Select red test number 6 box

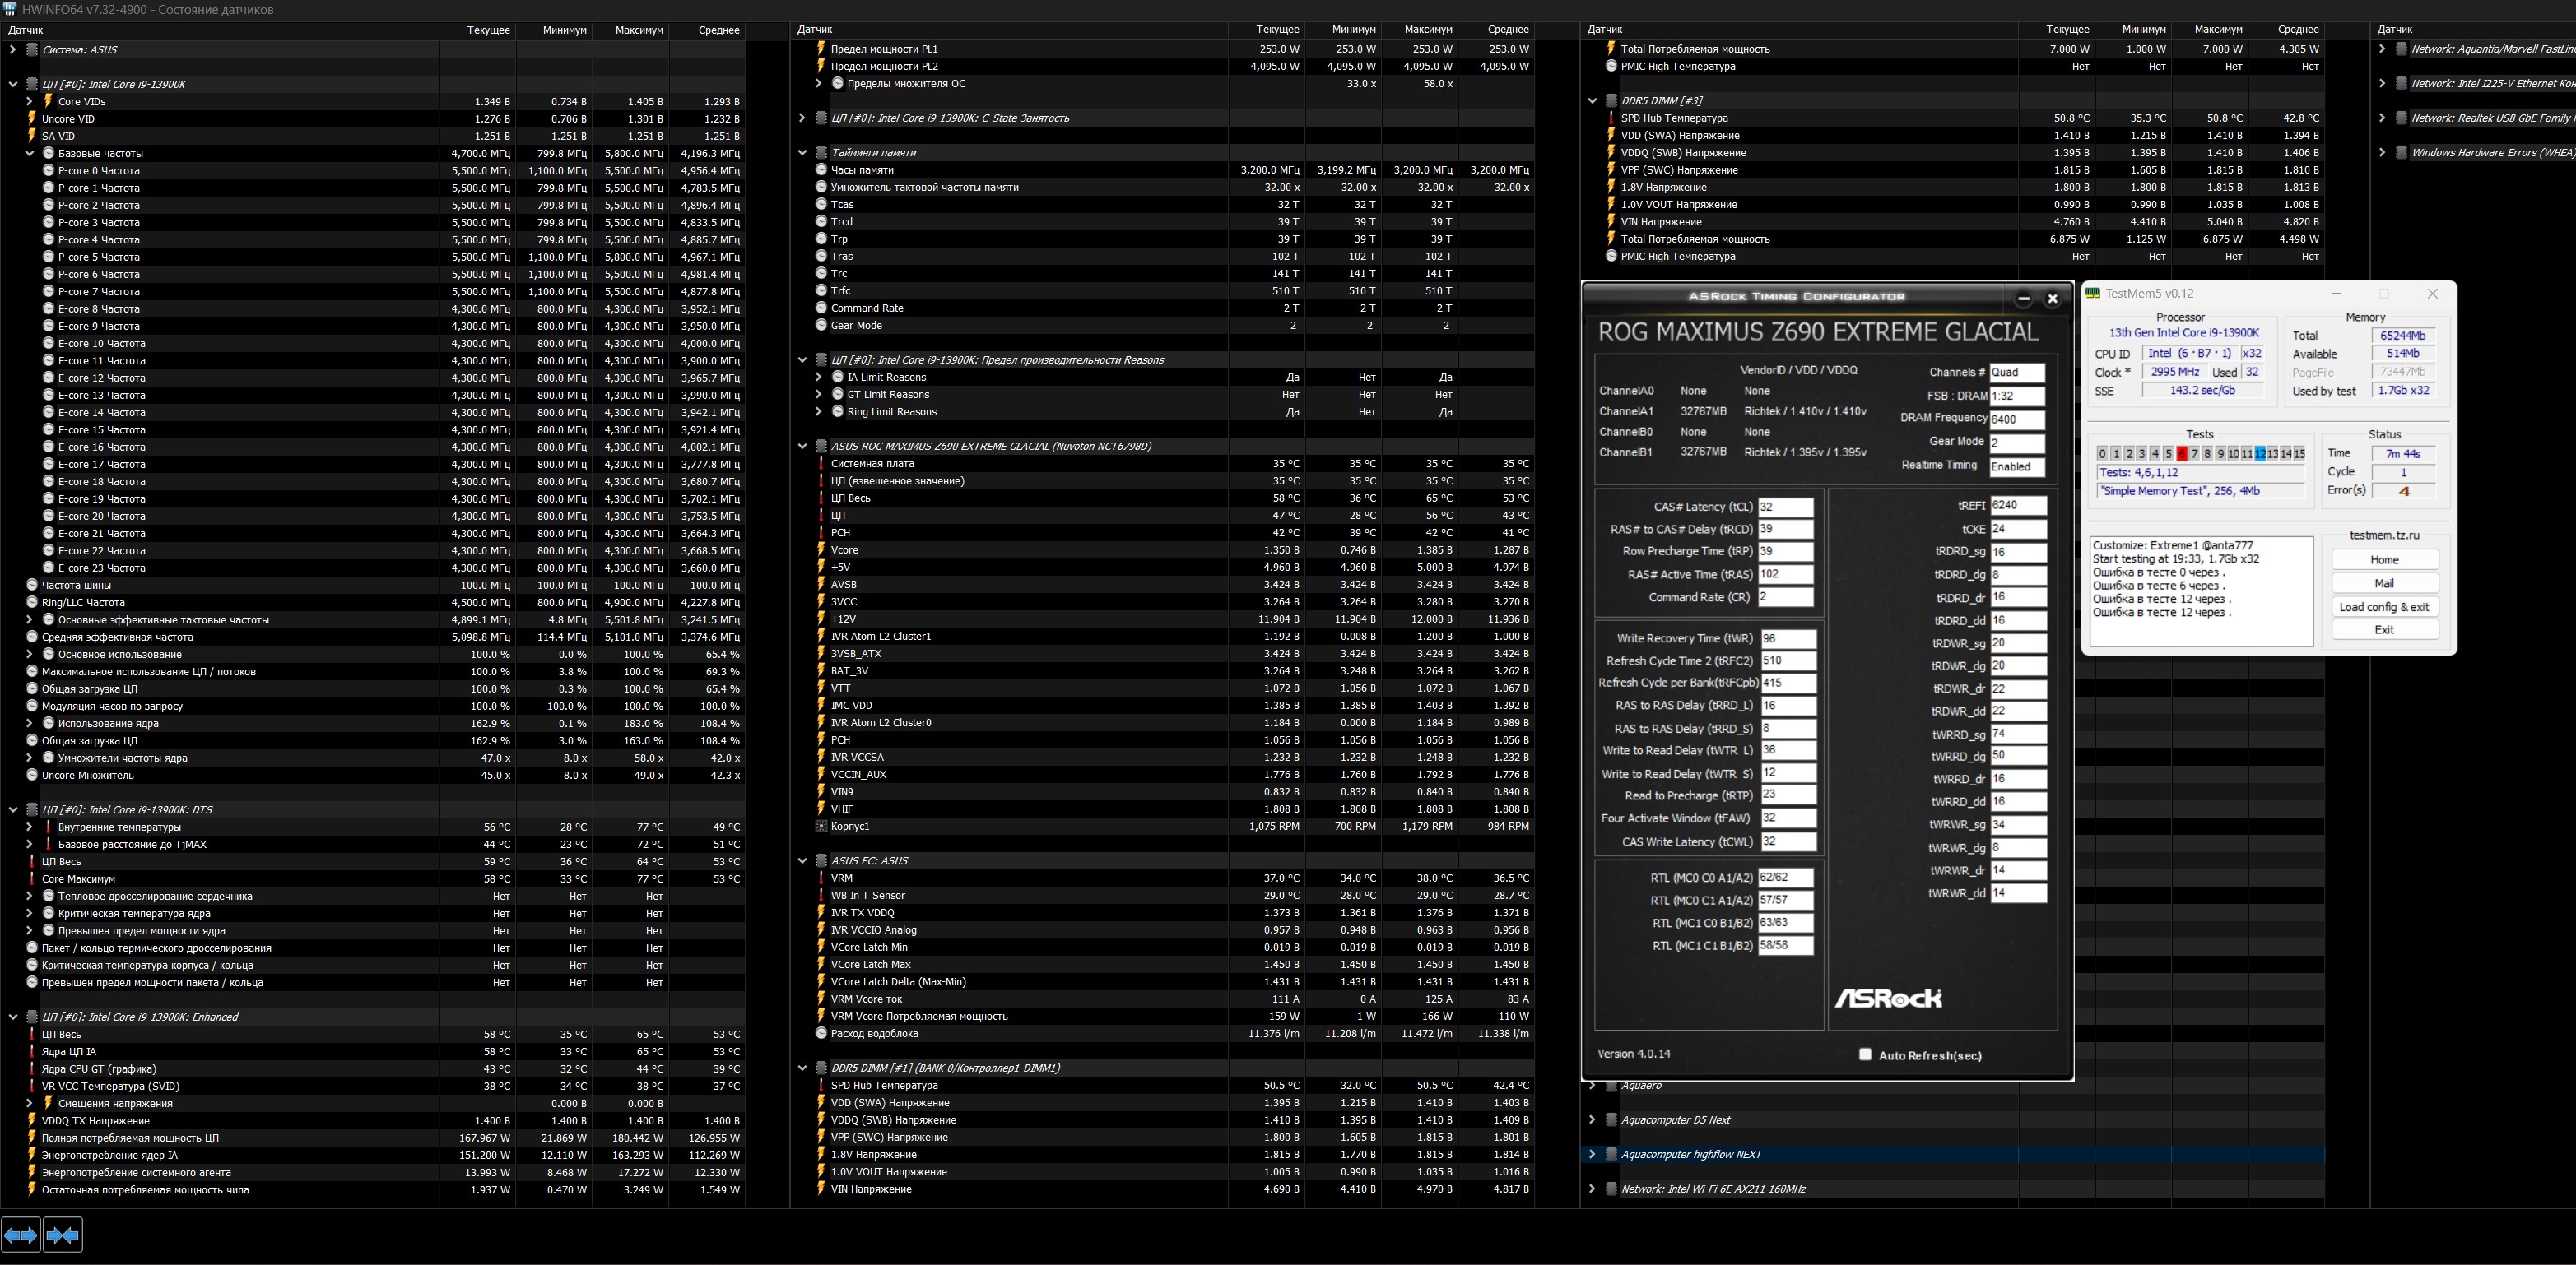pos(2181,454)
